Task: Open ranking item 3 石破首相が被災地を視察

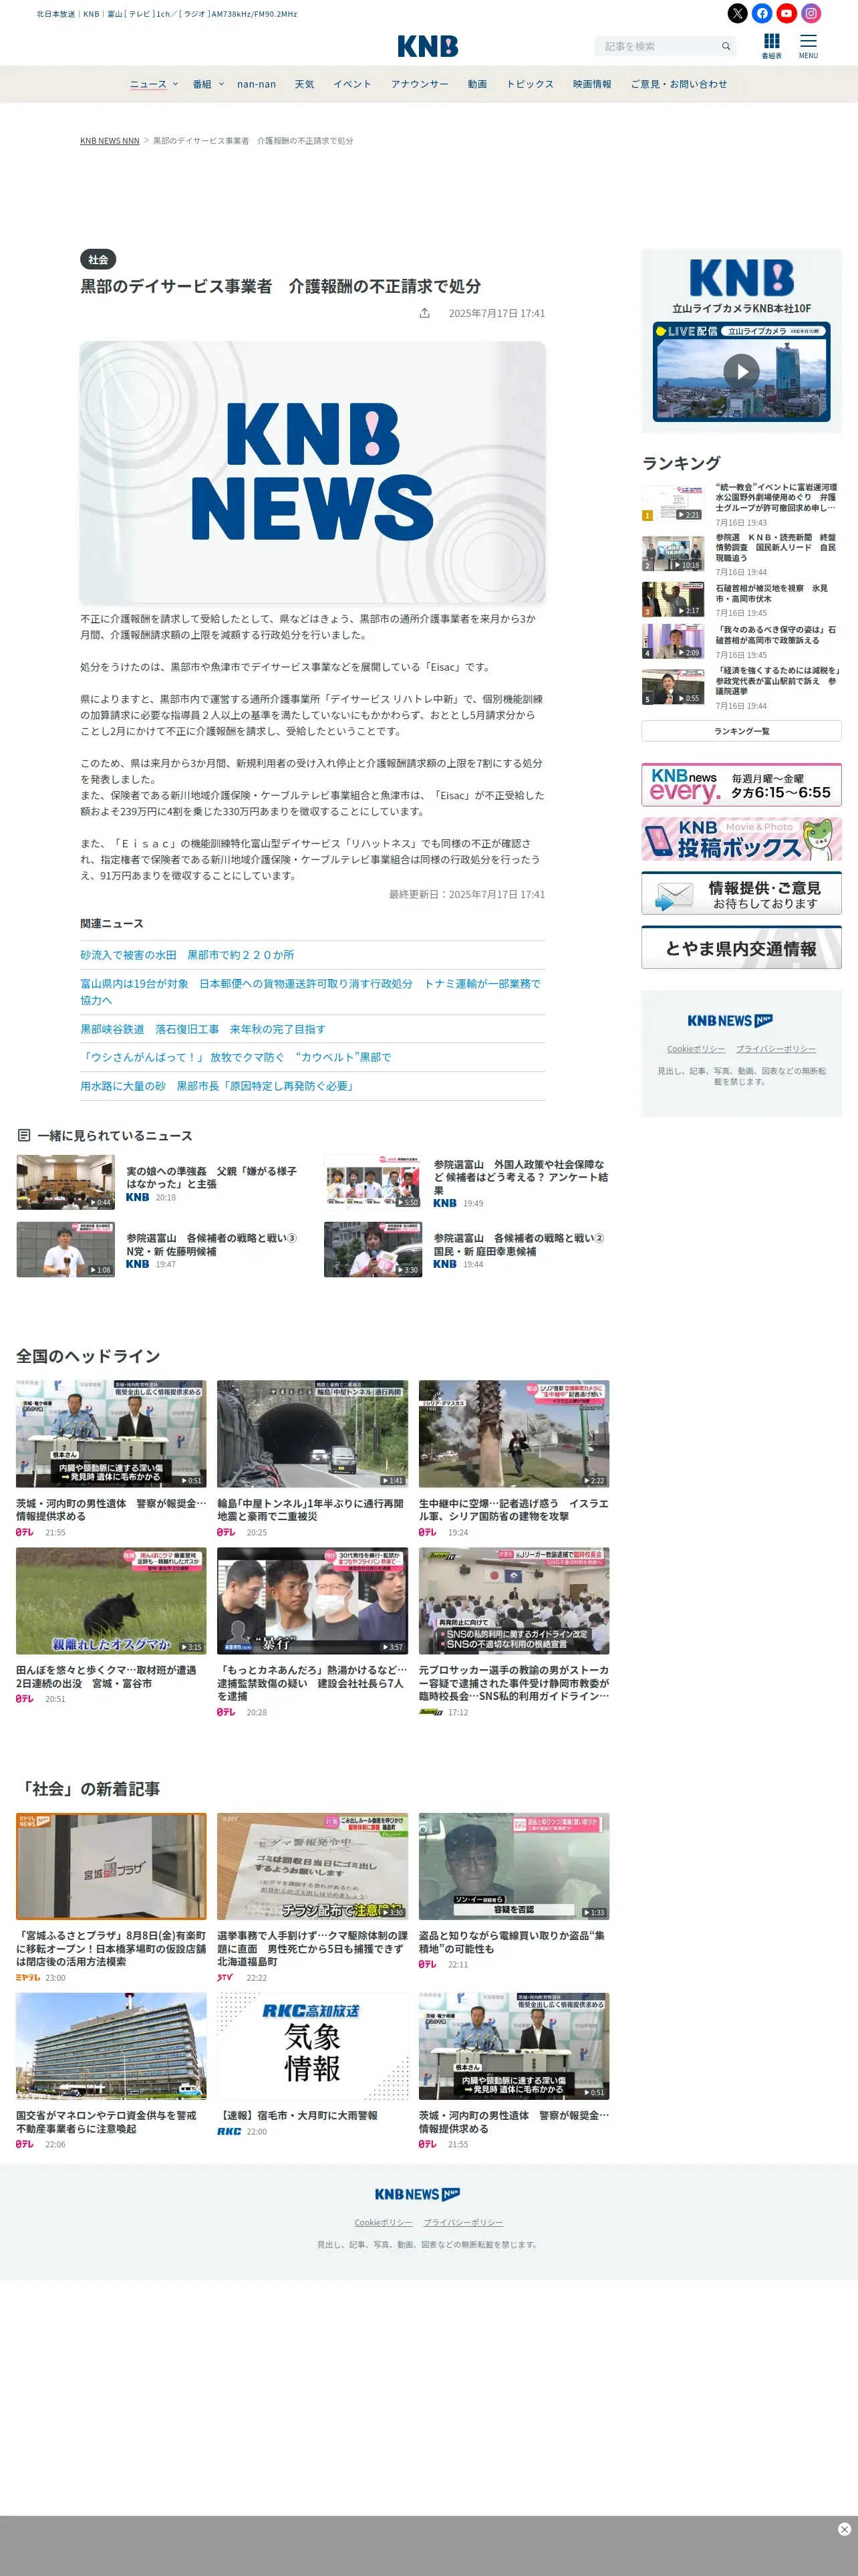Action: pos(741,600)
